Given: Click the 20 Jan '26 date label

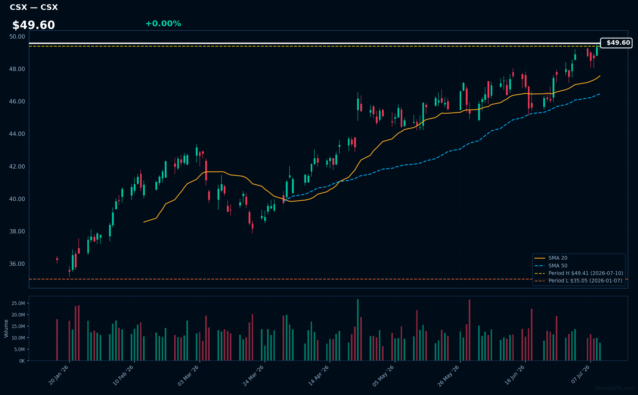Looking at the screenshot, I should coord(59,375).
